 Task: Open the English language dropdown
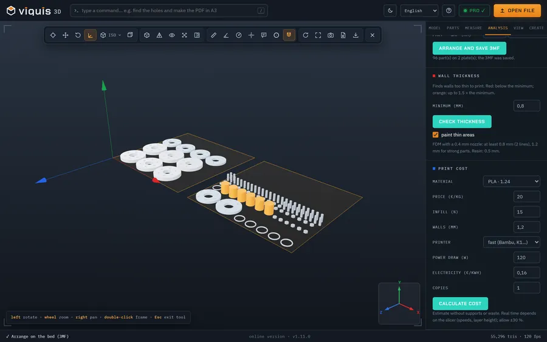pyautogui.click(x=419, y=10)
